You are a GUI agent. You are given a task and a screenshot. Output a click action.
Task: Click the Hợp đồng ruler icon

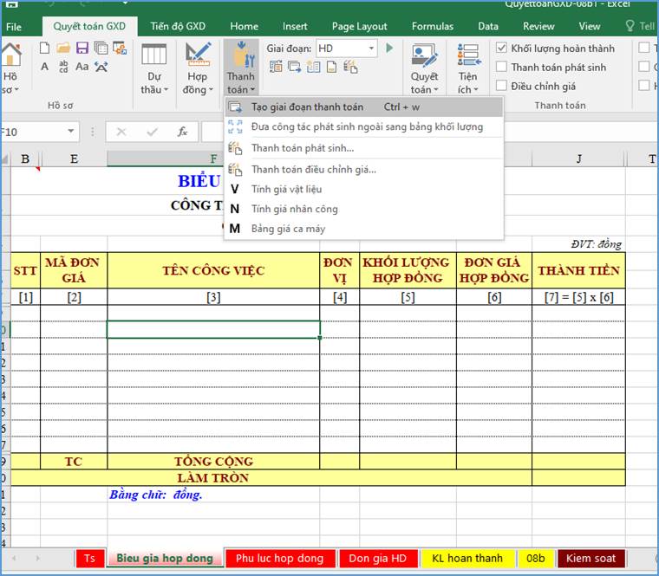(198, 55)
